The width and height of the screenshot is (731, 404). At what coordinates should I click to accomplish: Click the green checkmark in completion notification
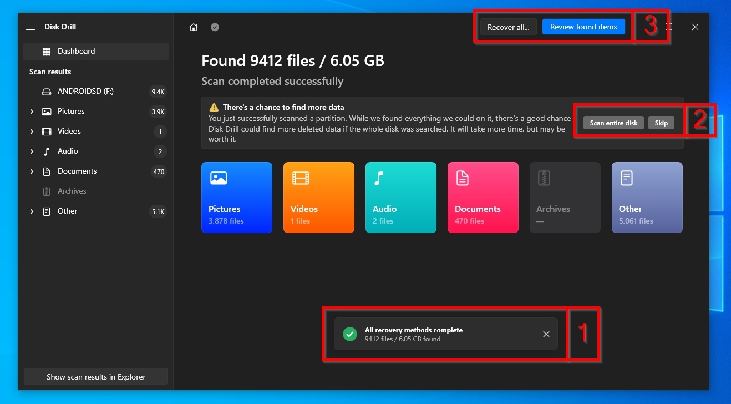click(x=350, y=334)
